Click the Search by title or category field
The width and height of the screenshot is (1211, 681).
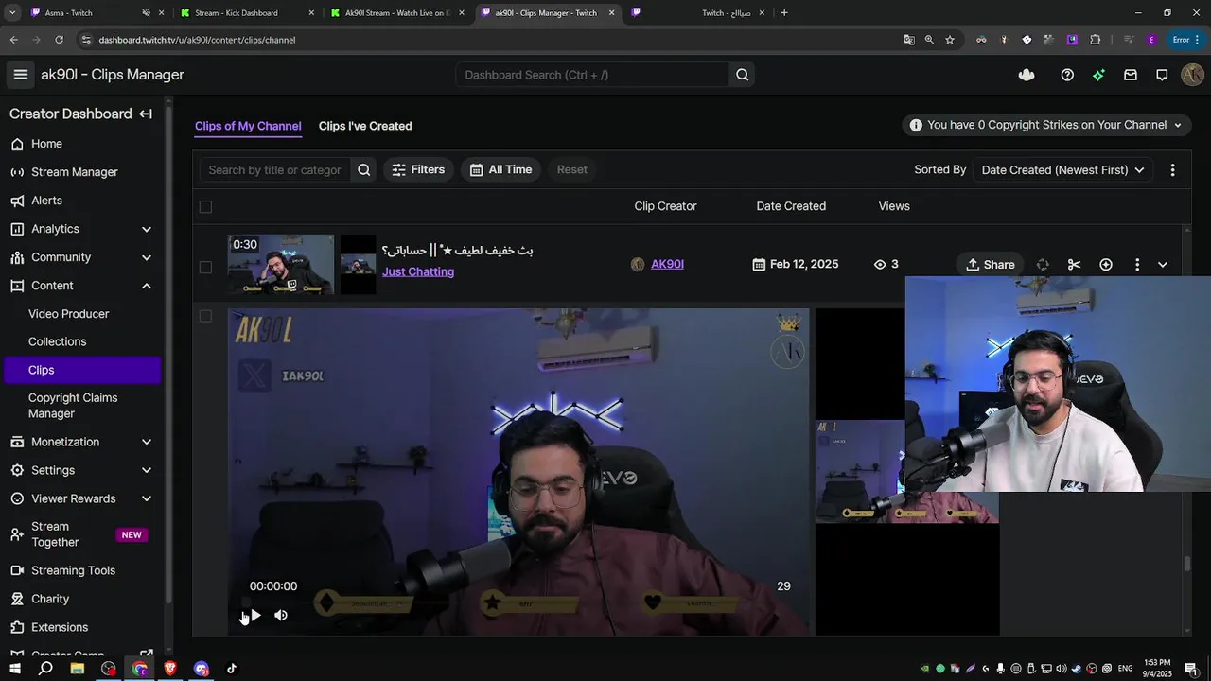click(x=274, y=170)
